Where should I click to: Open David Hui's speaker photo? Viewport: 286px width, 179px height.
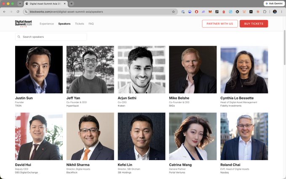tap(39, 136)
